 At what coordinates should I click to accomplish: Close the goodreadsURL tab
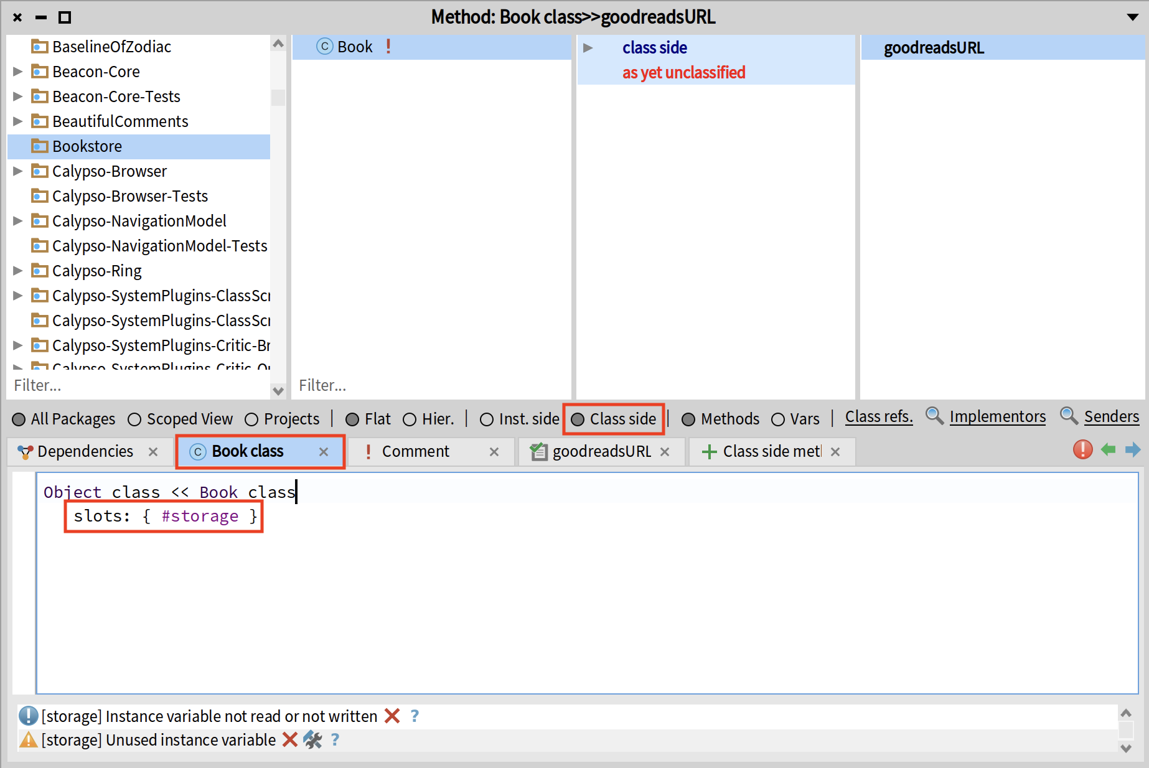665,452
